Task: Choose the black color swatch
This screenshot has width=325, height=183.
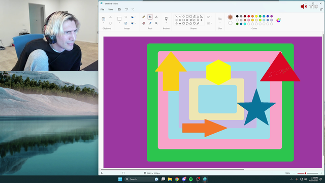Action: [x=237, y=16]
